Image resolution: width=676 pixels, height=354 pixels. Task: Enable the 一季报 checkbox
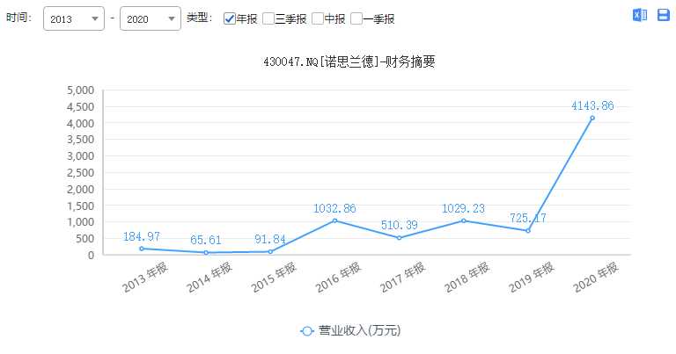(x=356, y=19)
